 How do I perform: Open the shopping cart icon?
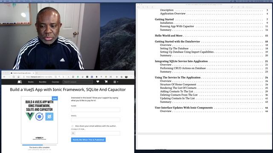pos(106,82)
